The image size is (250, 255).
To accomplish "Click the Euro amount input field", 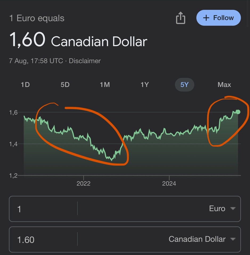I will pyautogui.click(x=43, y=209).
